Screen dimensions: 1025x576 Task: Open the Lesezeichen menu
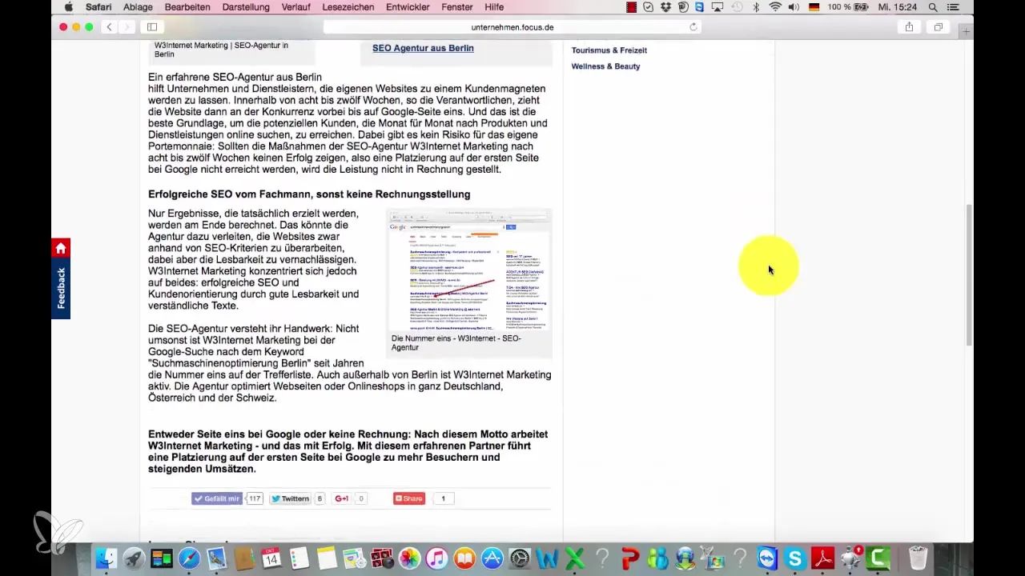(349, 7)
